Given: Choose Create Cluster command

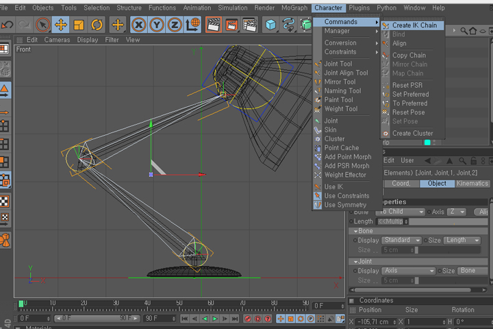Looking at the screenshot, I should point(412,133).
